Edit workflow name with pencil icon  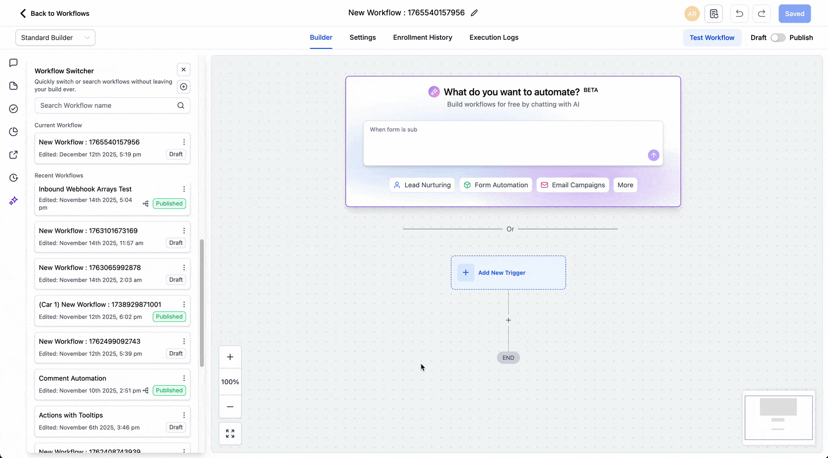[474, 13]
